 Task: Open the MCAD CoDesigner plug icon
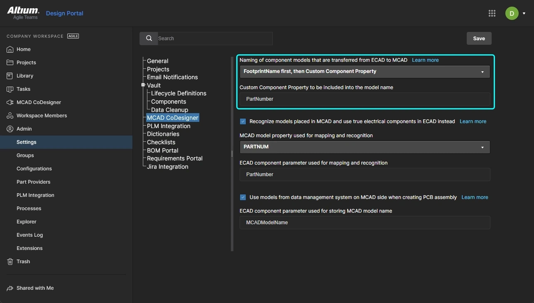point(10,102)
